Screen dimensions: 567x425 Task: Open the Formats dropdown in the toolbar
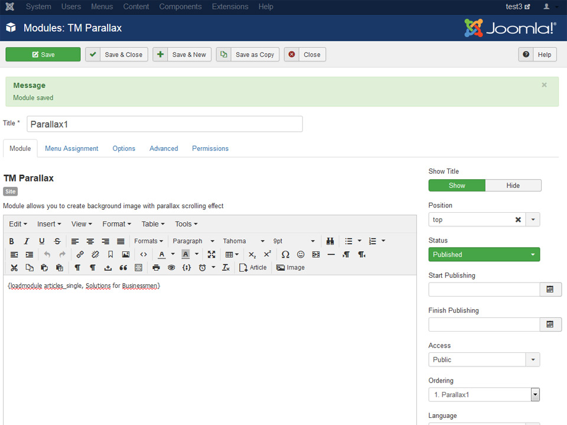point(149,241)
